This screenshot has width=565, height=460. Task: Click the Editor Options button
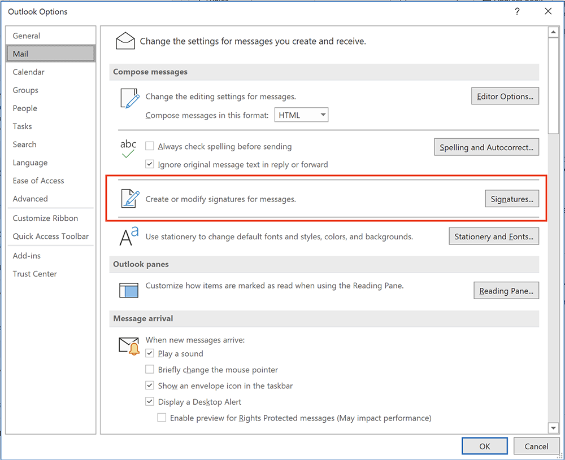click(505, 97)
